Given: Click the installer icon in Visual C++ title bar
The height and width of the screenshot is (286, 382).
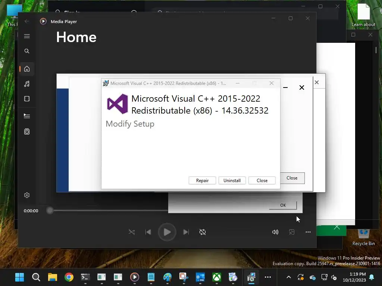Looking at the screenshot, I should 106,83.
